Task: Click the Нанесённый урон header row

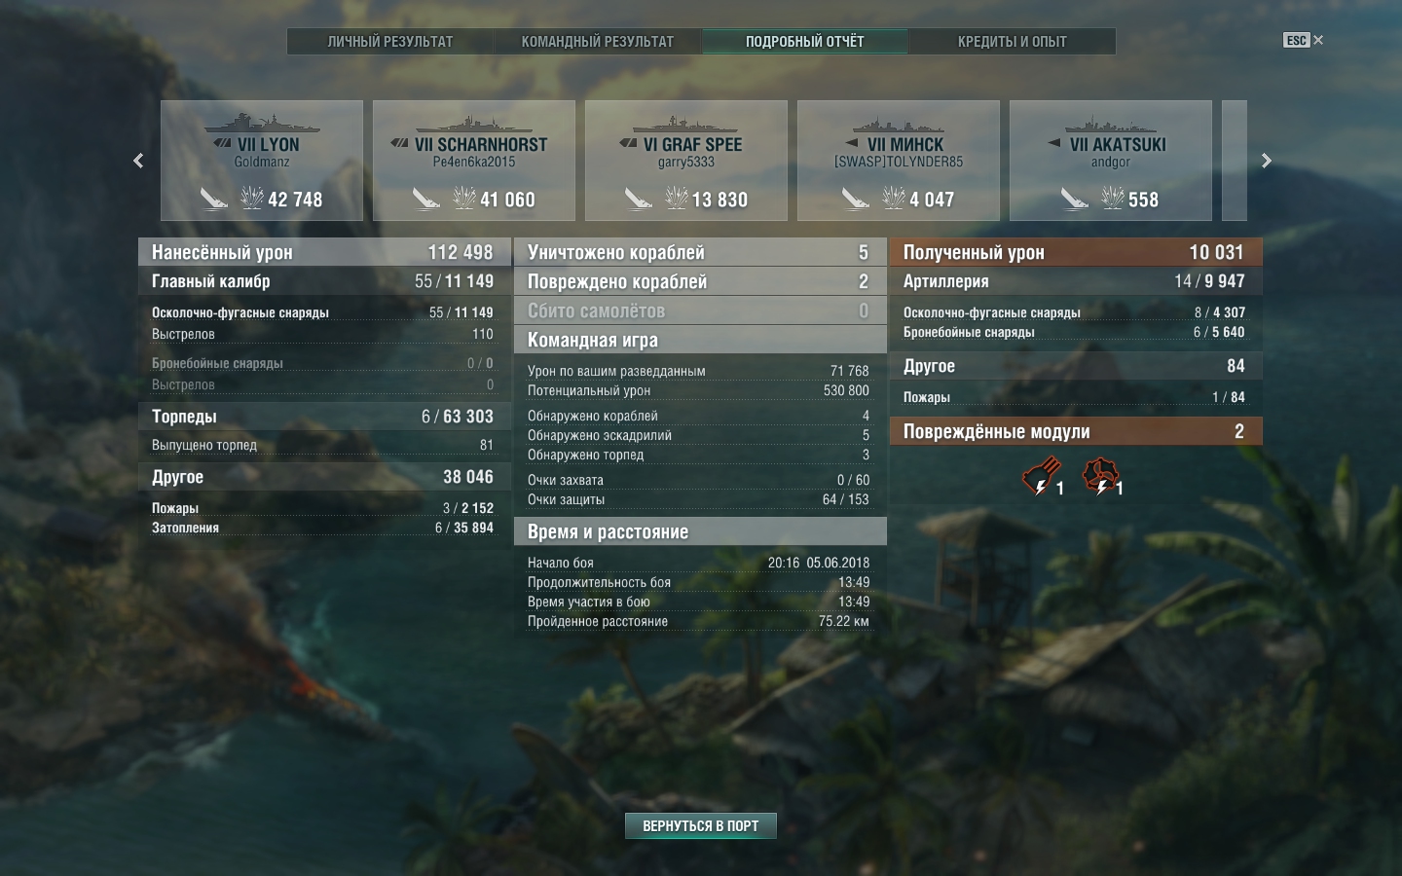Action: coord(324,252)
